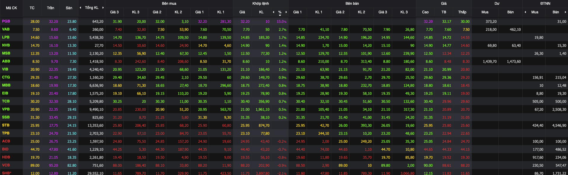
Task: Click PGB's 15.0% change value
Action: coord(281,22)
